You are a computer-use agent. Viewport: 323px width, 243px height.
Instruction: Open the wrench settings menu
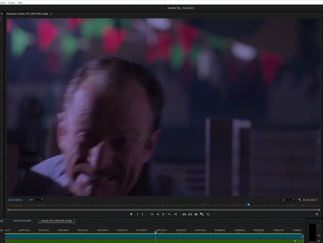(x=300, y=200)
